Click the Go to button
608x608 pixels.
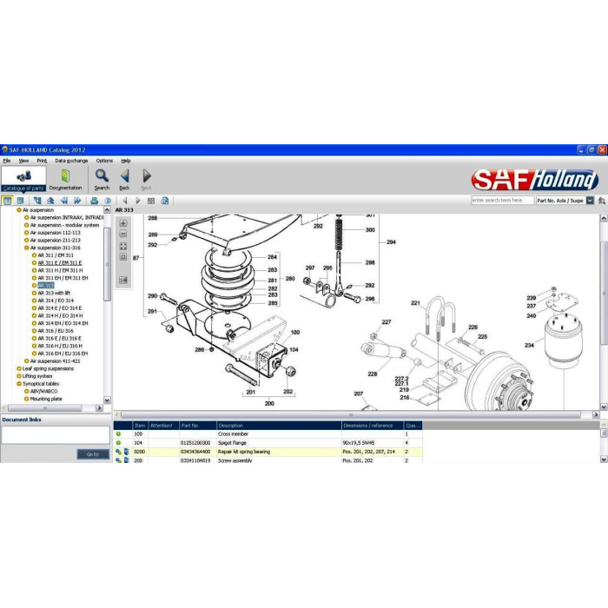(93, 454)
